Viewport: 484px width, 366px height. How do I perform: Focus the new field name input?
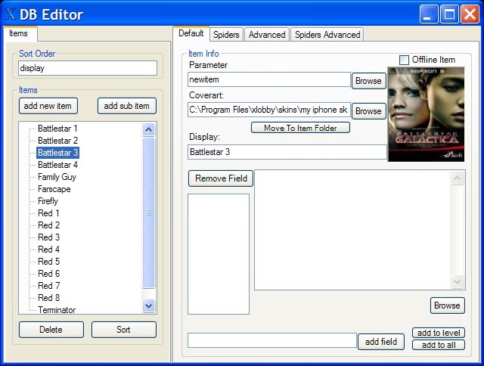coord(272,341)
